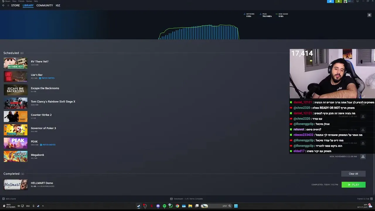The height and width of the screenshot is (211, 375).
Task: Click chat username rehovot
Action: click(299, 130)
